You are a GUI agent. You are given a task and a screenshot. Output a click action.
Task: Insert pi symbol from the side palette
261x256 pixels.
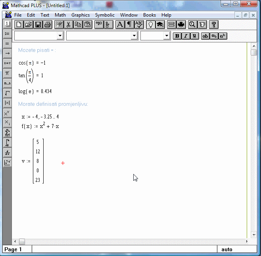7,73
